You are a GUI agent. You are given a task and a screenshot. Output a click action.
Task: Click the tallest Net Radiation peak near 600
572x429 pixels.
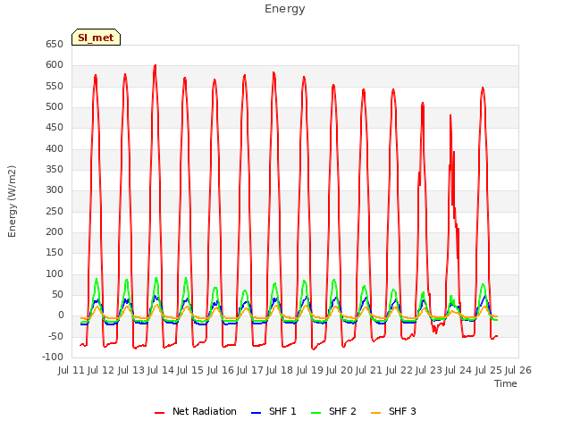pyautogui.click(x=156, y=66)
